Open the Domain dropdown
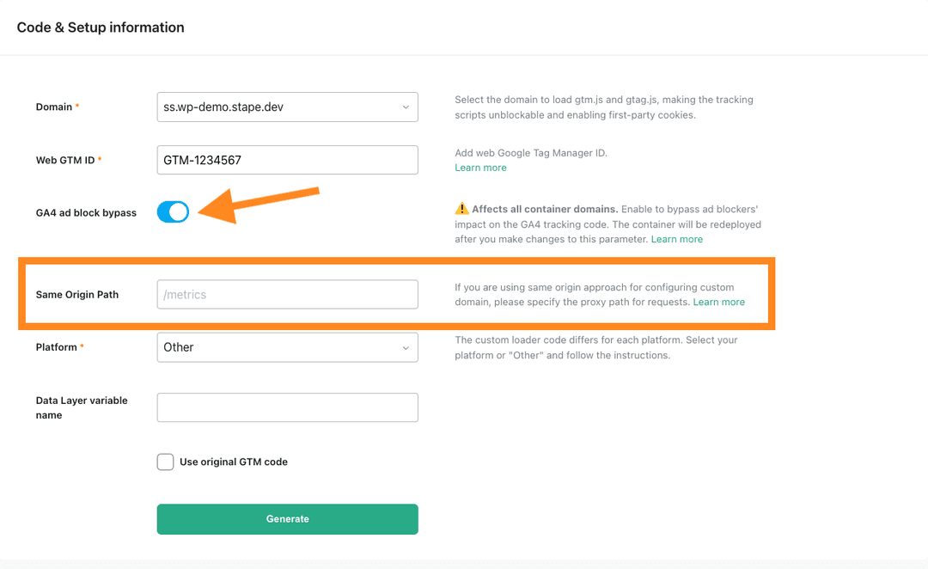 [287, 107]
